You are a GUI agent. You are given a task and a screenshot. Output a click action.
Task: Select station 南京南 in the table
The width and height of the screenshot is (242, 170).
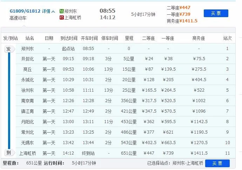pyautogui.click(x=27, y=101)
